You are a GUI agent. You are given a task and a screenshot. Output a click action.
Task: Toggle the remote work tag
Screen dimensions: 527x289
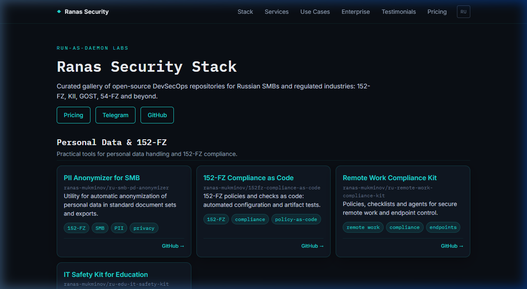point(363,227)
